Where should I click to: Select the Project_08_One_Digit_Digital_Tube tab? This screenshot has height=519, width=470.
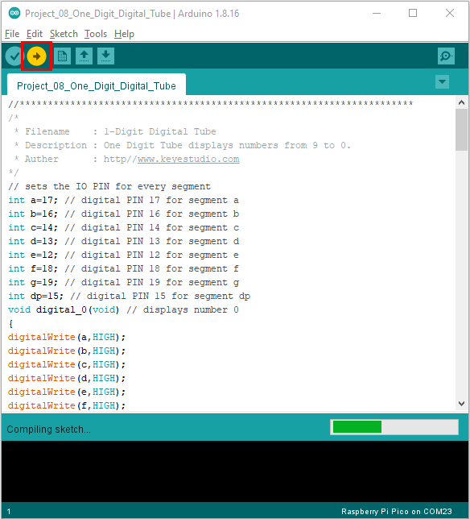coord(97,85)
